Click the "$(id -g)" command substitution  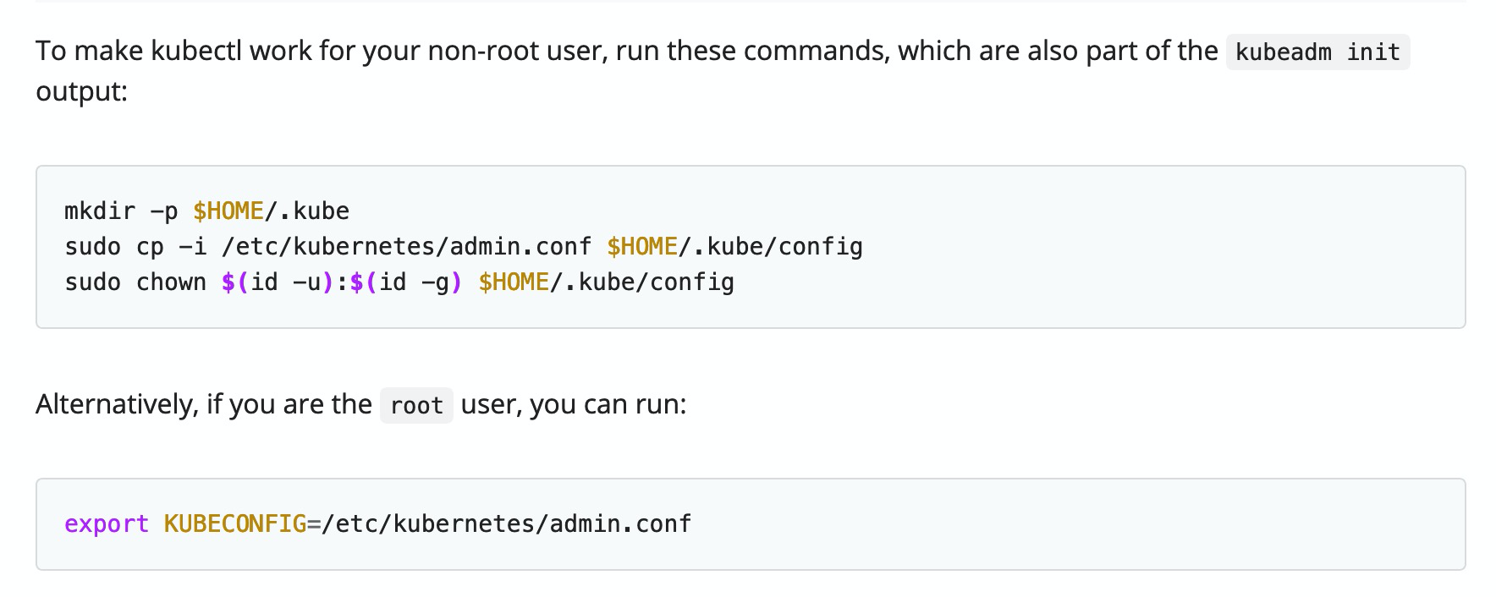407,282
